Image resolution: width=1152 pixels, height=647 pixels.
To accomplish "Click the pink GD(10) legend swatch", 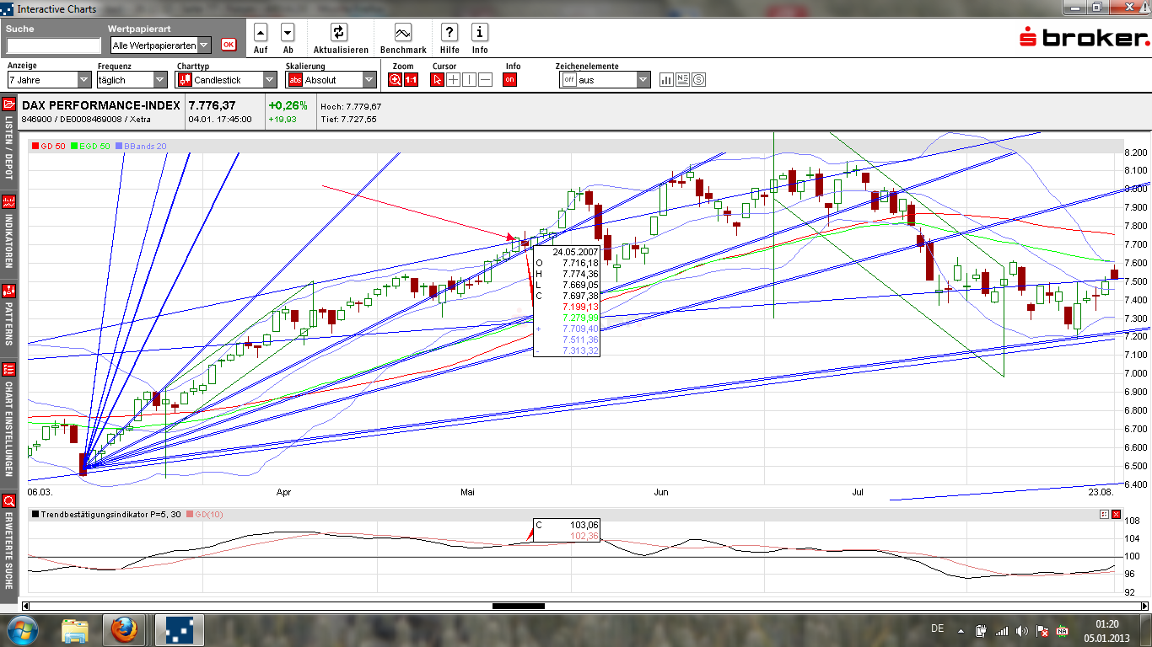I will (x=190, y=514).
